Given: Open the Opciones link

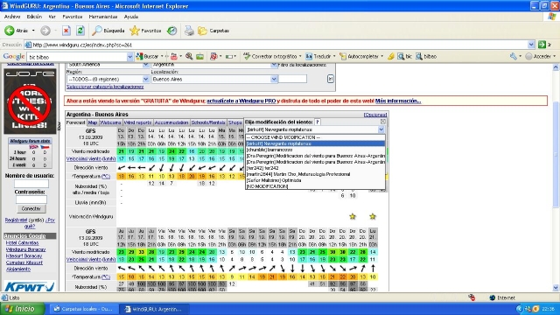Looking at the screenshot, I should click(x=375, y=115).
